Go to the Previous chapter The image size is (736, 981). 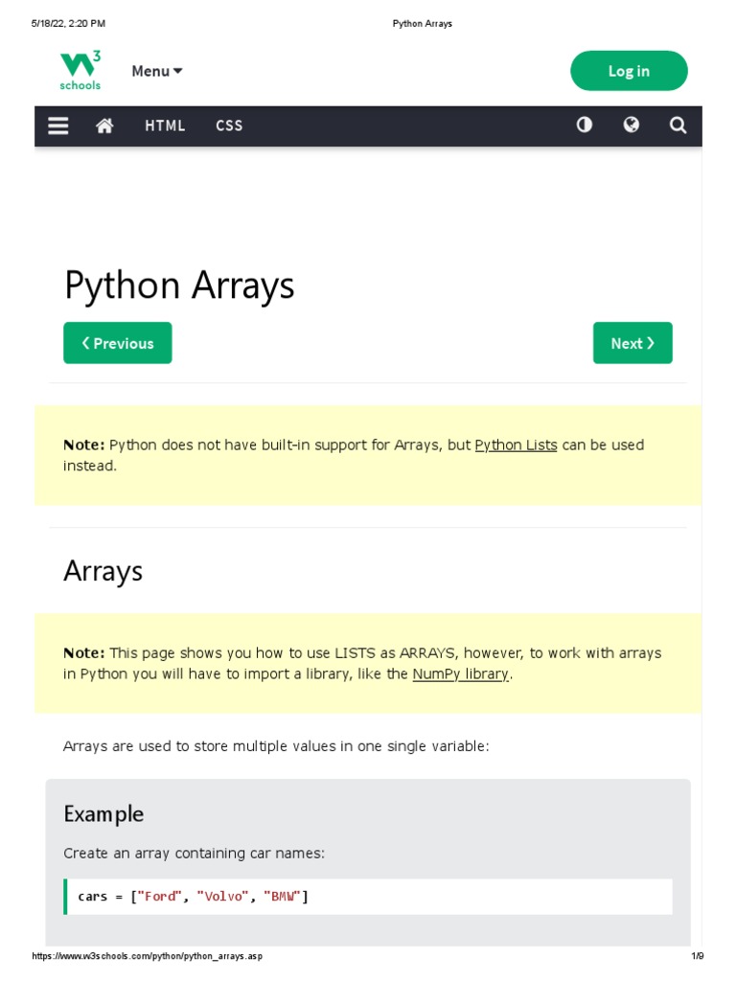coord(118,343)
